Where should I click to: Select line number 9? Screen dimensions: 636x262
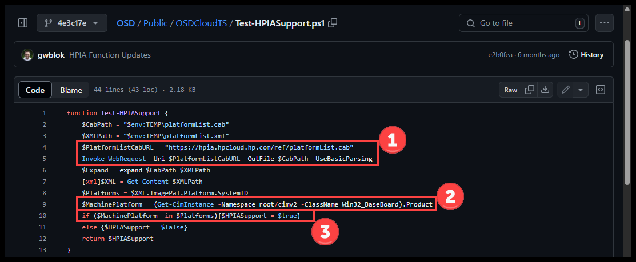(44, 204)
